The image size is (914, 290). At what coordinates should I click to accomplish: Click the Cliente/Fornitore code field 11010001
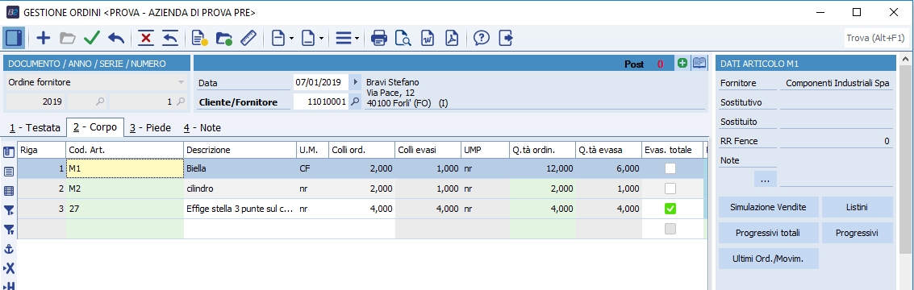320,102
